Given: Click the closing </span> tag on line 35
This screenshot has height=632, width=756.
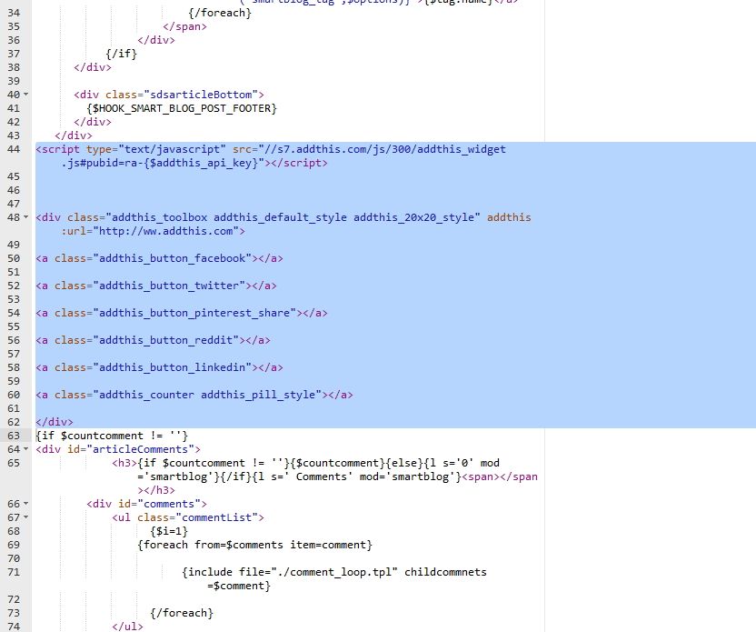Looking at the screenshot, I should tap(184, 26).
